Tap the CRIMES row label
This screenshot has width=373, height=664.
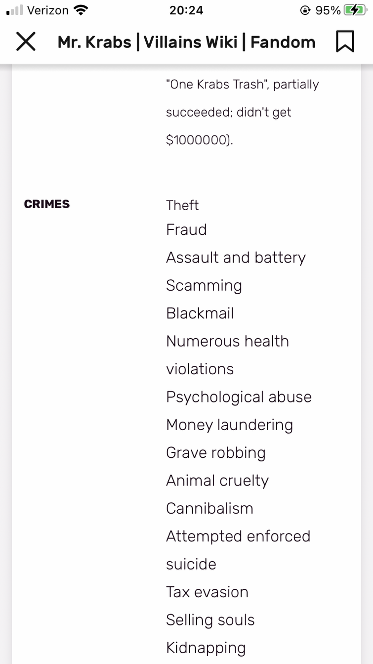point(47,204)
